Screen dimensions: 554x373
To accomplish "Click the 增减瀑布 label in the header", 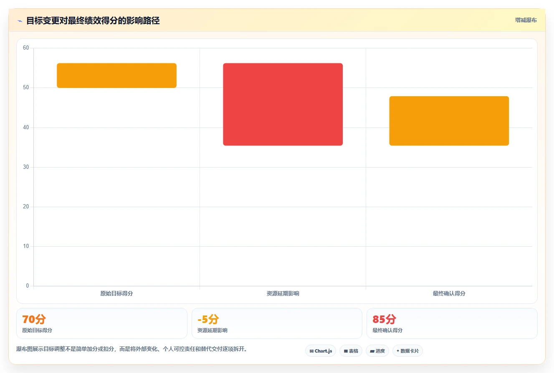I will pyautogui.click(x=526, y=20).
